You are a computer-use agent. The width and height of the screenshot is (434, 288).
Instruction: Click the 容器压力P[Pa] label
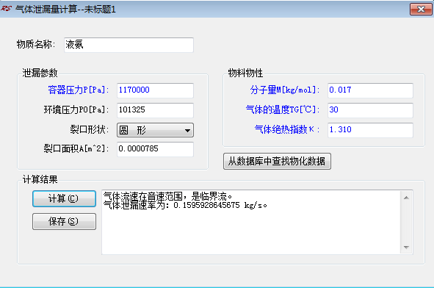pyautogui.click(x=78, y=90)
